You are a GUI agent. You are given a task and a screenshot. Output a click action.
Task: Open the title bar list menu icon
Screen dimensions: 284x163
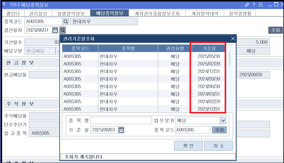point(261,5)
